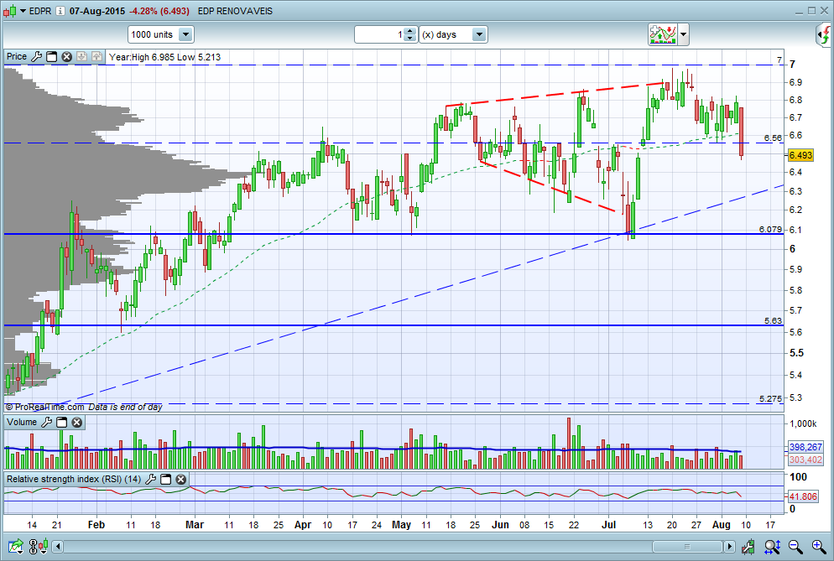Click the Price panel label
834x561 pixels.
coord(17,56)
